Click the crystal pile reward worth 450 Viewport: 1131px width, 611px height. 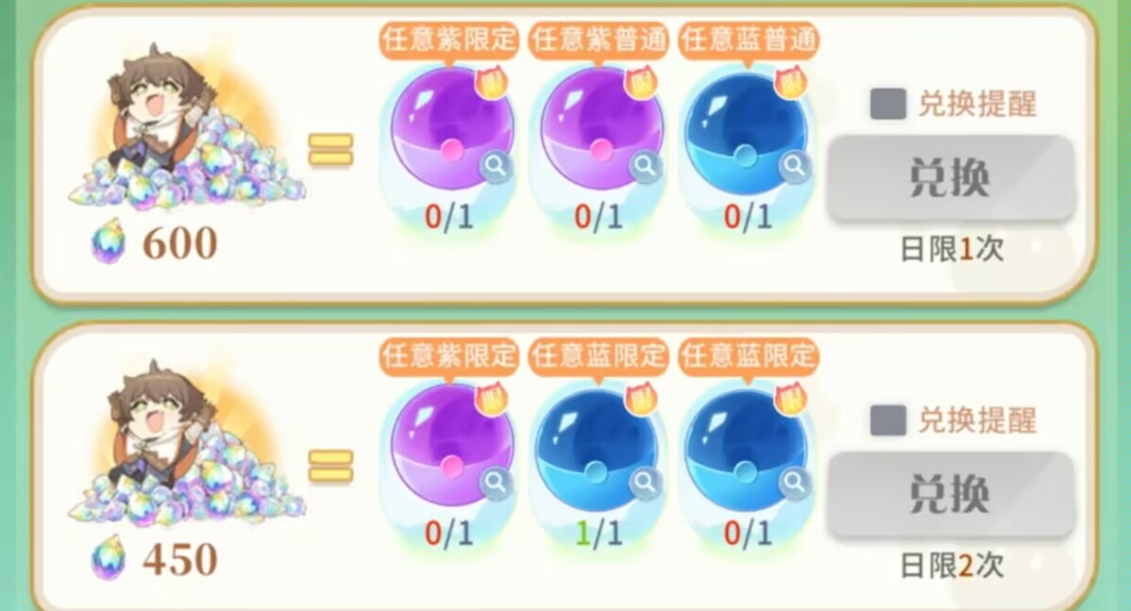tap(188, 445)
